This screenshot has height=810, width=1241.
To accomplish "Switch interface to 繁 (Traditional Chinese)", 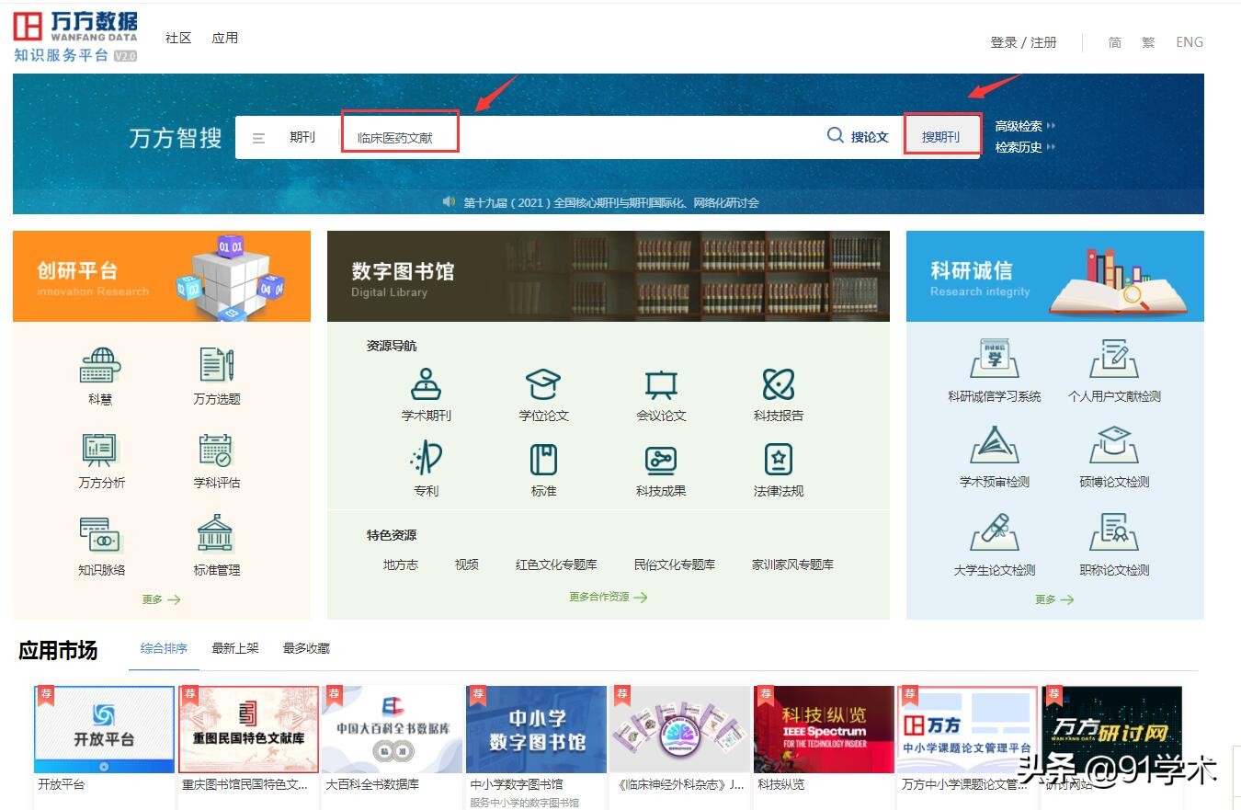I will coord(1148,41).
